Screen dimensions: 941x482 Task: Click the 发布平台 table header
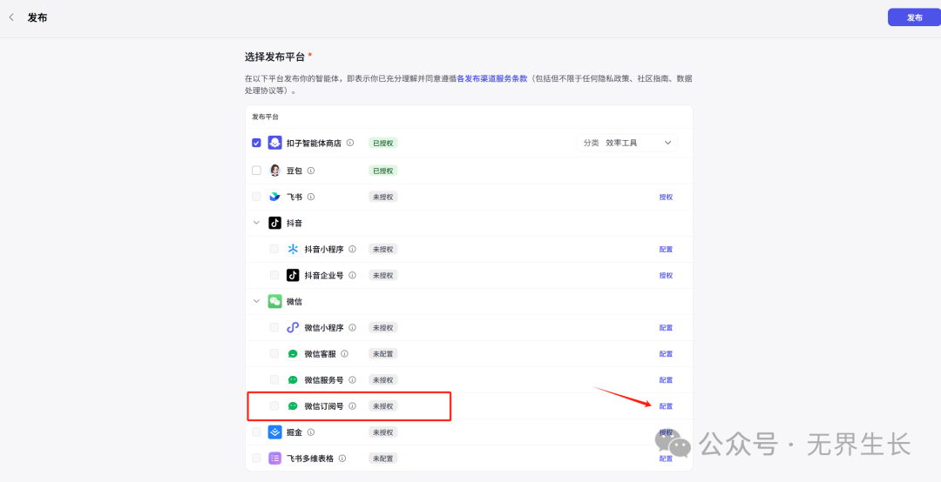coord(265,117)
